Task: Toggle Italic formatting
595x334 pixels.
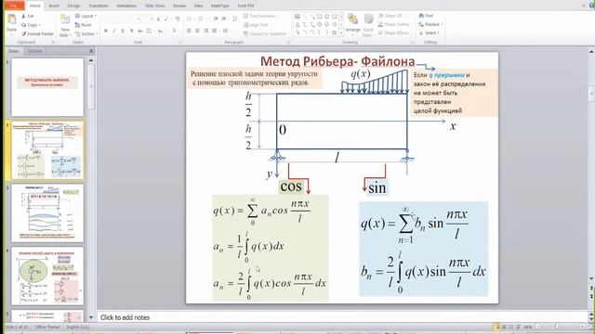Action: tap(114, 31)
